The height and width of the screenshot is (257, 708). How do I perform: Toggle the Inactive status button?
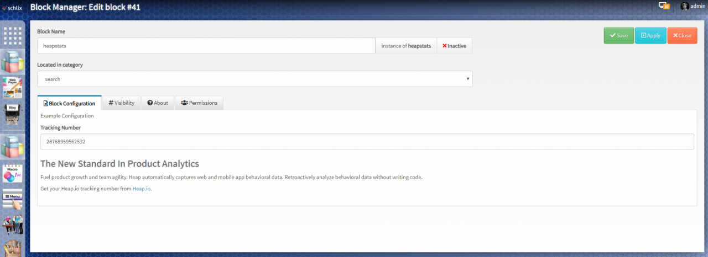tap(454, 46)
